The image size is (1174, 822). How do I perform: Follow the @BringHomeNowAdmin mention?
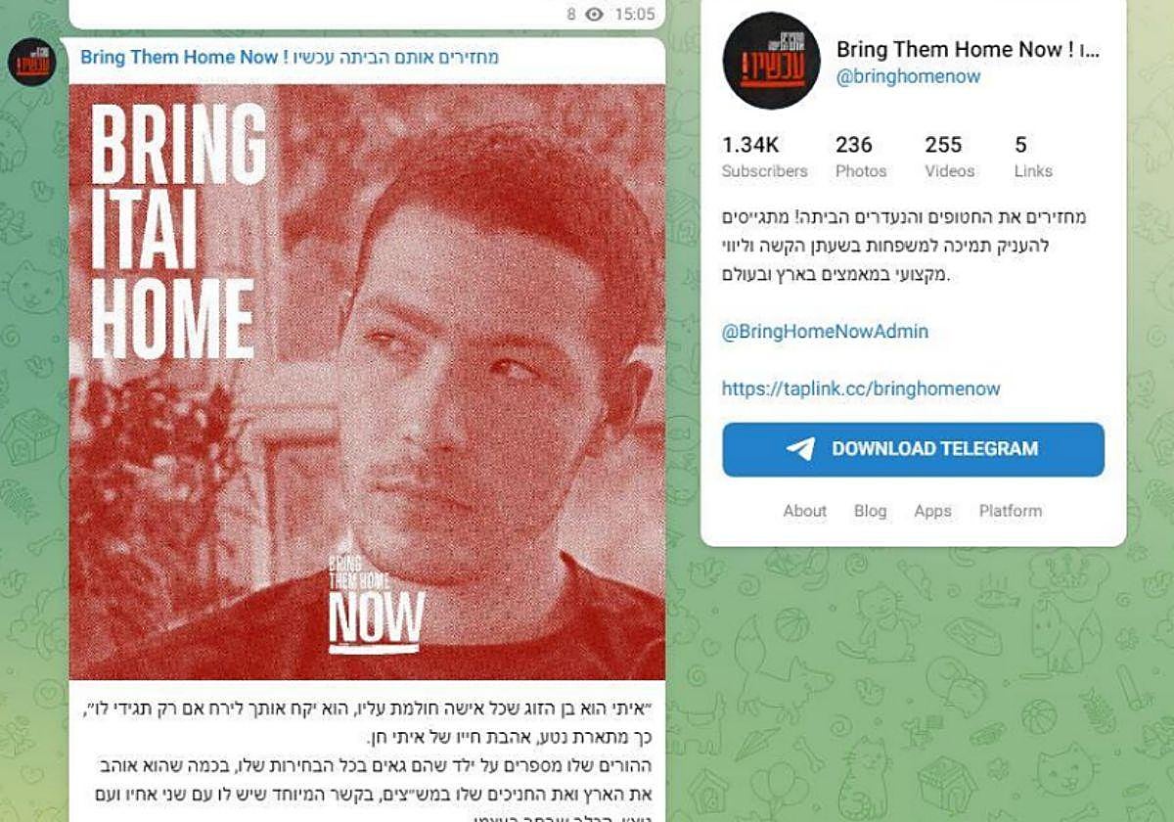(825, 332)
